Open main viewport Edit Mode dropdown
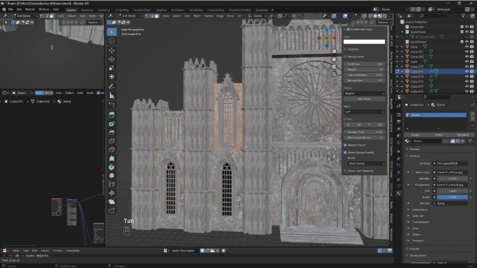 129,16
